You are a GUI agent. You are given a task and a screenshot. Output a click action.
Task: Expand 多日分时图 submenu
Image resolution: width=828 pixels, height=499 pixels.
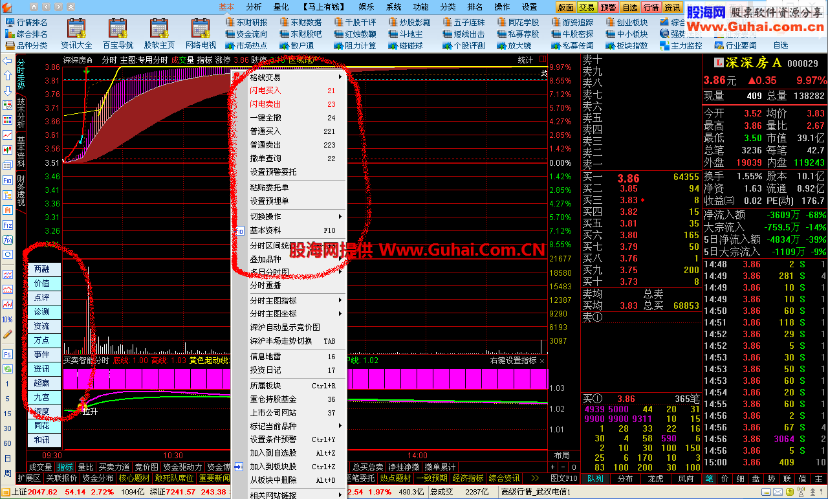point(296,272)
